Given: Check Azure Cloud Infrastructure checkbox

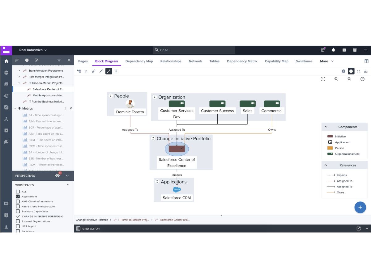Looking at the screenshot, I should tap(18, 206).
